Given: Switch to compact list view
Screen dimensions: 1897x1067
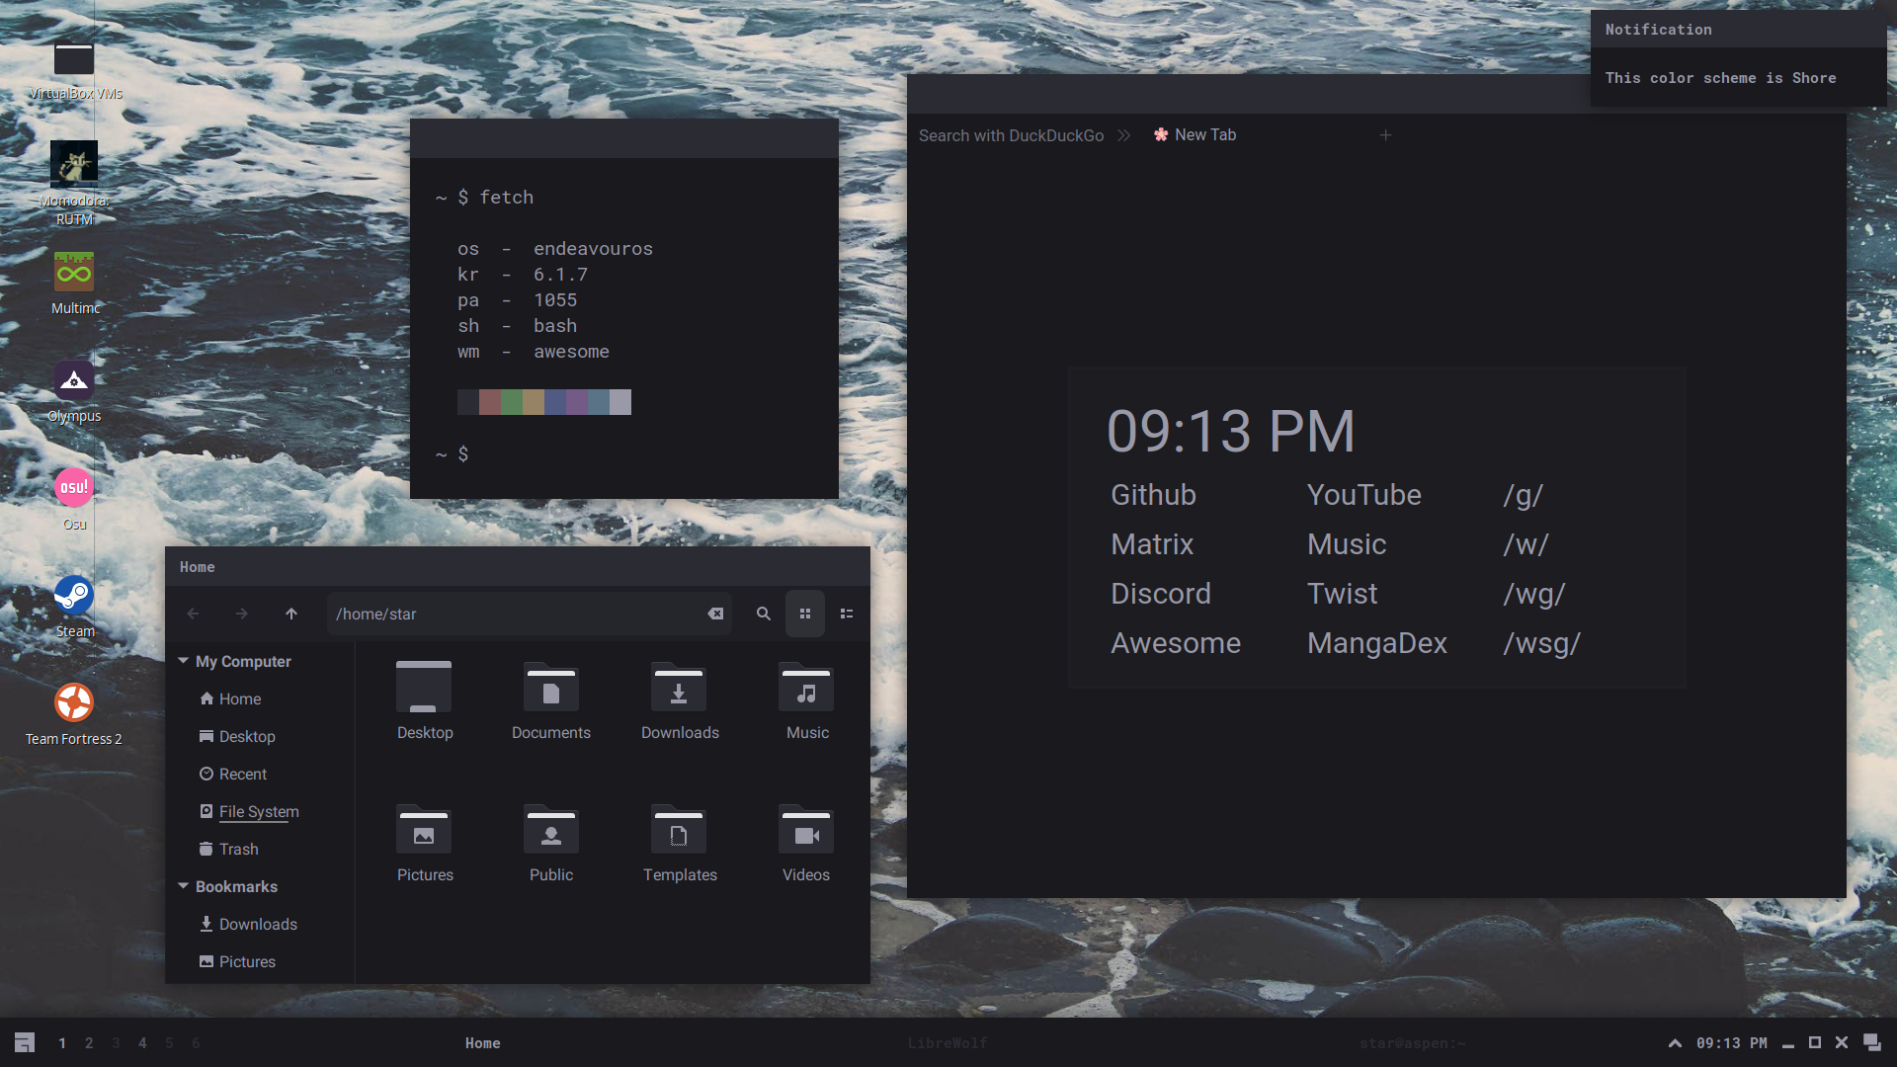Looking at the screenshot, I should [847, 614].
